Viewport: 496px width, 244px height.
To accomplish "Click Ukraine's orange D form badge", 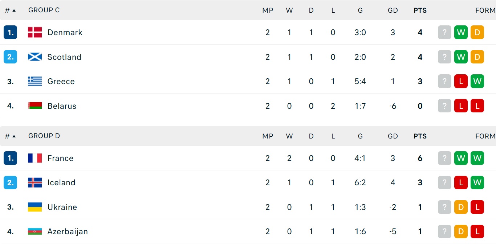I will click(461, 207).
